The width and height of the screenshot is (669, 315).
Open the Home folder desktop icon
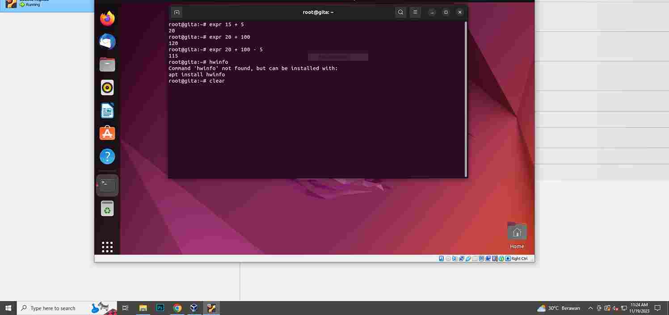click(517, 235)
